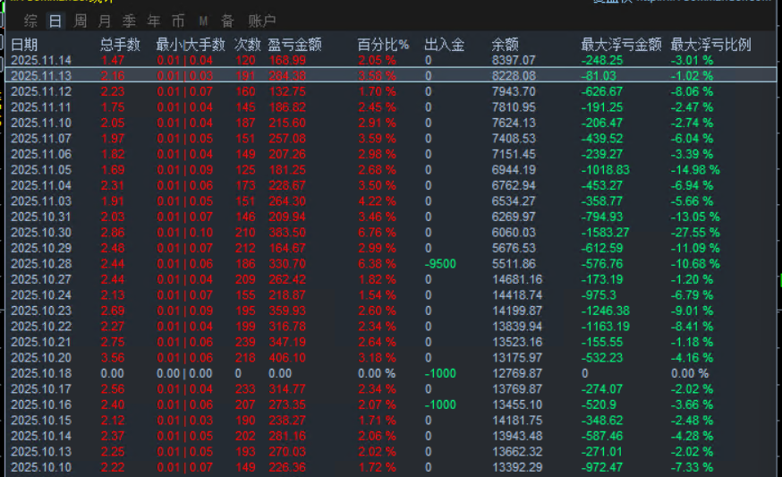
Task: Click date cell 2025.11.12
Action: point(41,92)
